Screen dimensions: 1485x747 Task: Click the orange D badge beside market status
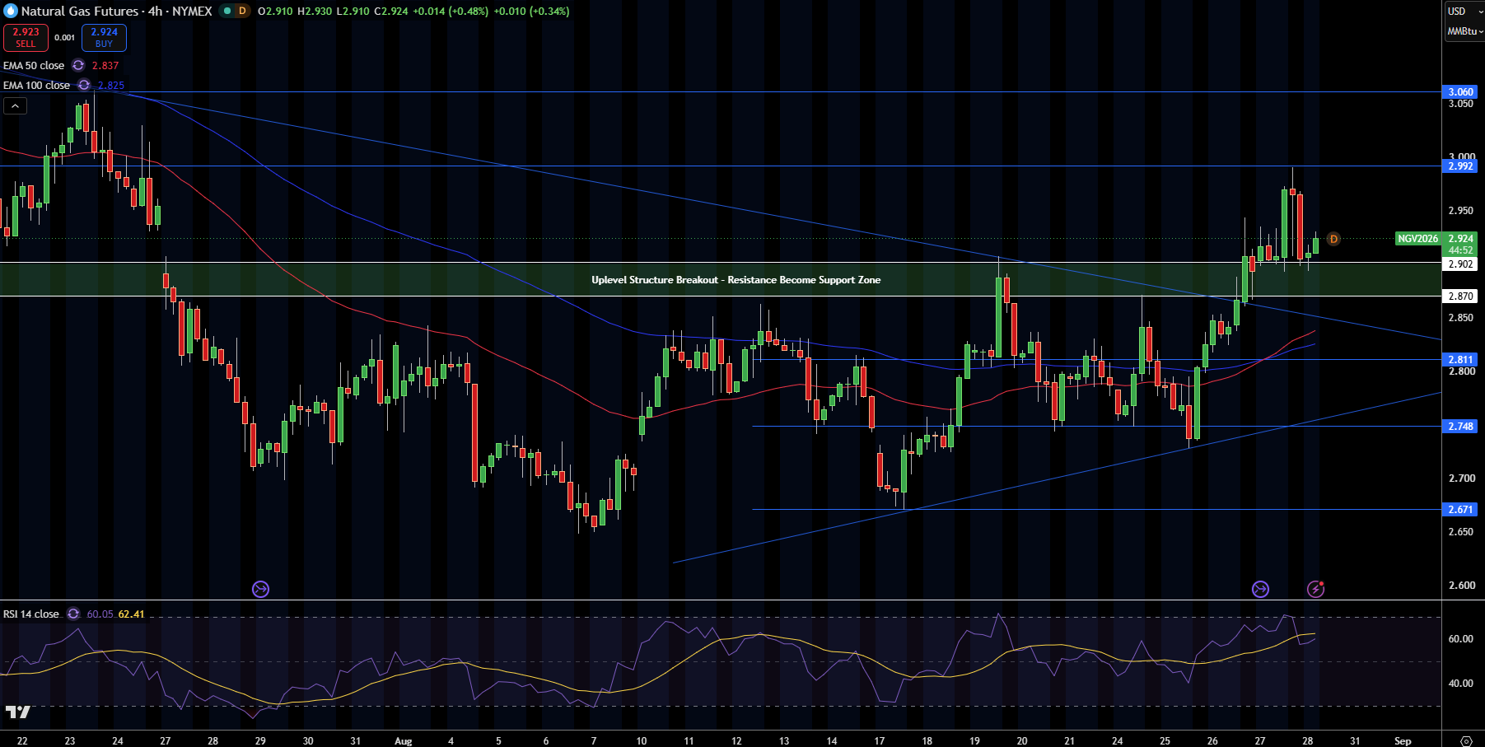pos(242,11)
